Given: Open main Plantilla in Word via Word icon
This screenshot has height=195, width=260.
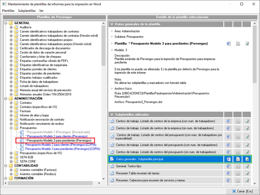Looking at the screenshot, I should (229, 44).
